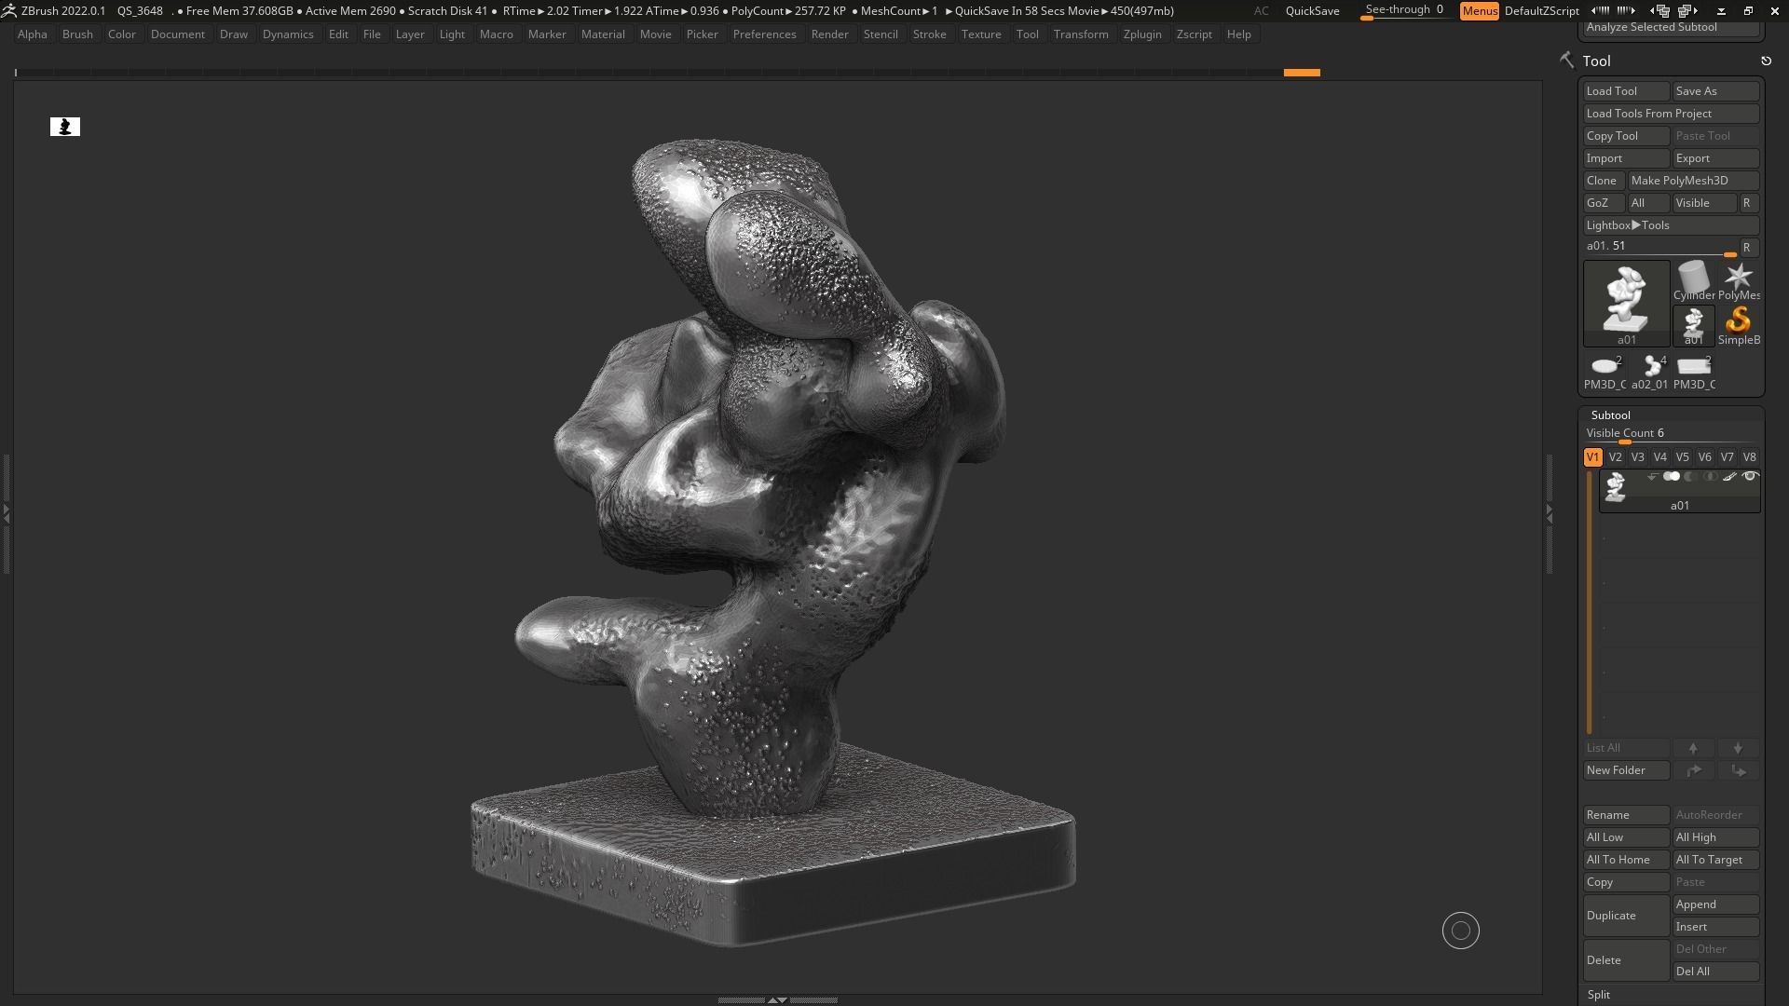Adjust the a01 tool selection slider

pos(1660,247)
